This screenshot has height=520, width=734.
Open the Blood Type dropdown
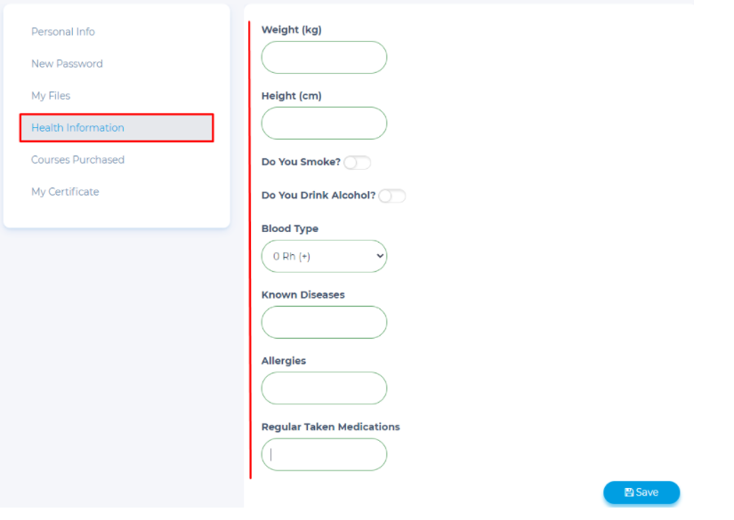324,256
